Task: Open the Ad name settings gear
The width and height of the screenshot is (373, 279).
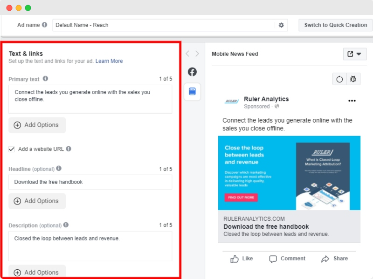Action: (x=281, y=25)
